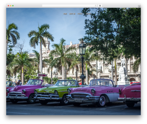Viewport: 147px width, 124px height.
Task: Close the window with the red button
Action: click(9, 6)
